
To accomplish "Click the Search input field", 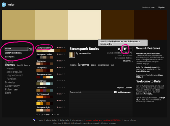I will point(16,49).
